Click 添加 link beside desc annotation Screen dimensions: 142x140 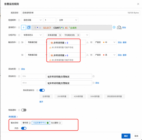click(97, 83)
